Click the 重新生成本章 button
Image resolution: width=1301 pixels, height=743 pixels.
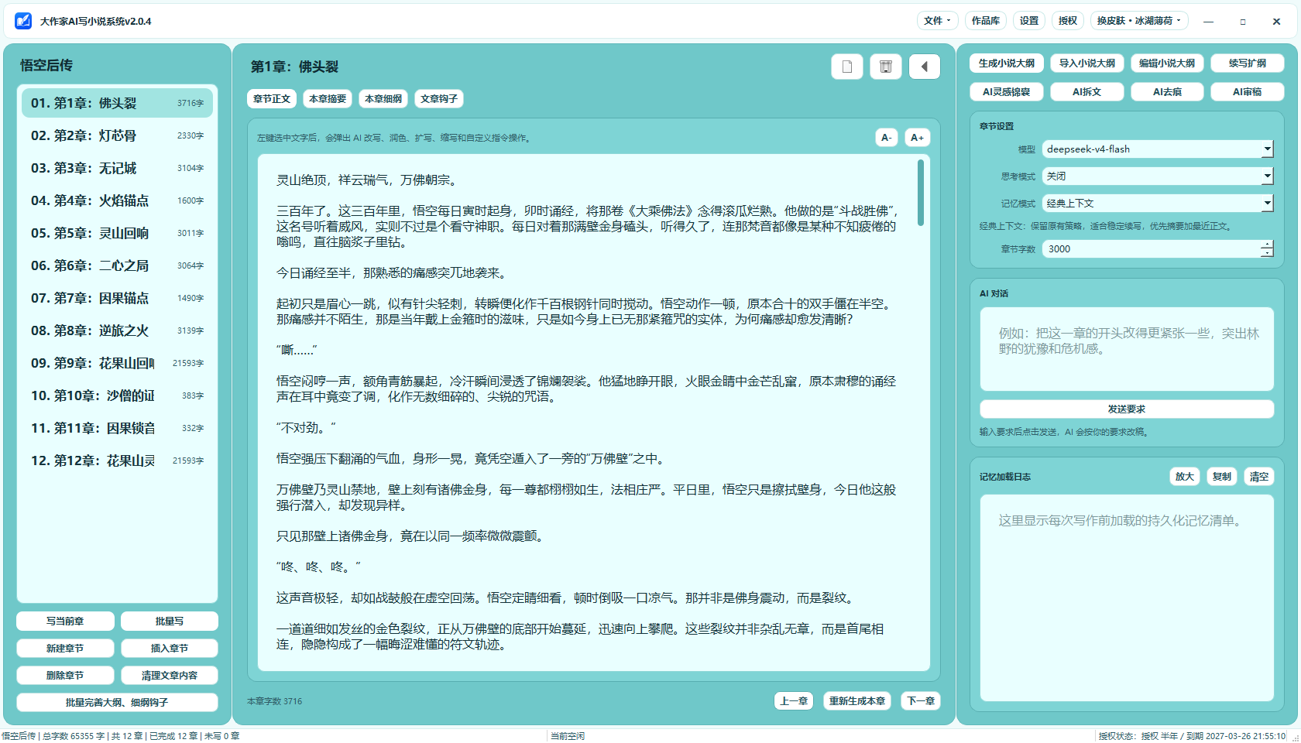pyautogui.click(x=857, y=700)
